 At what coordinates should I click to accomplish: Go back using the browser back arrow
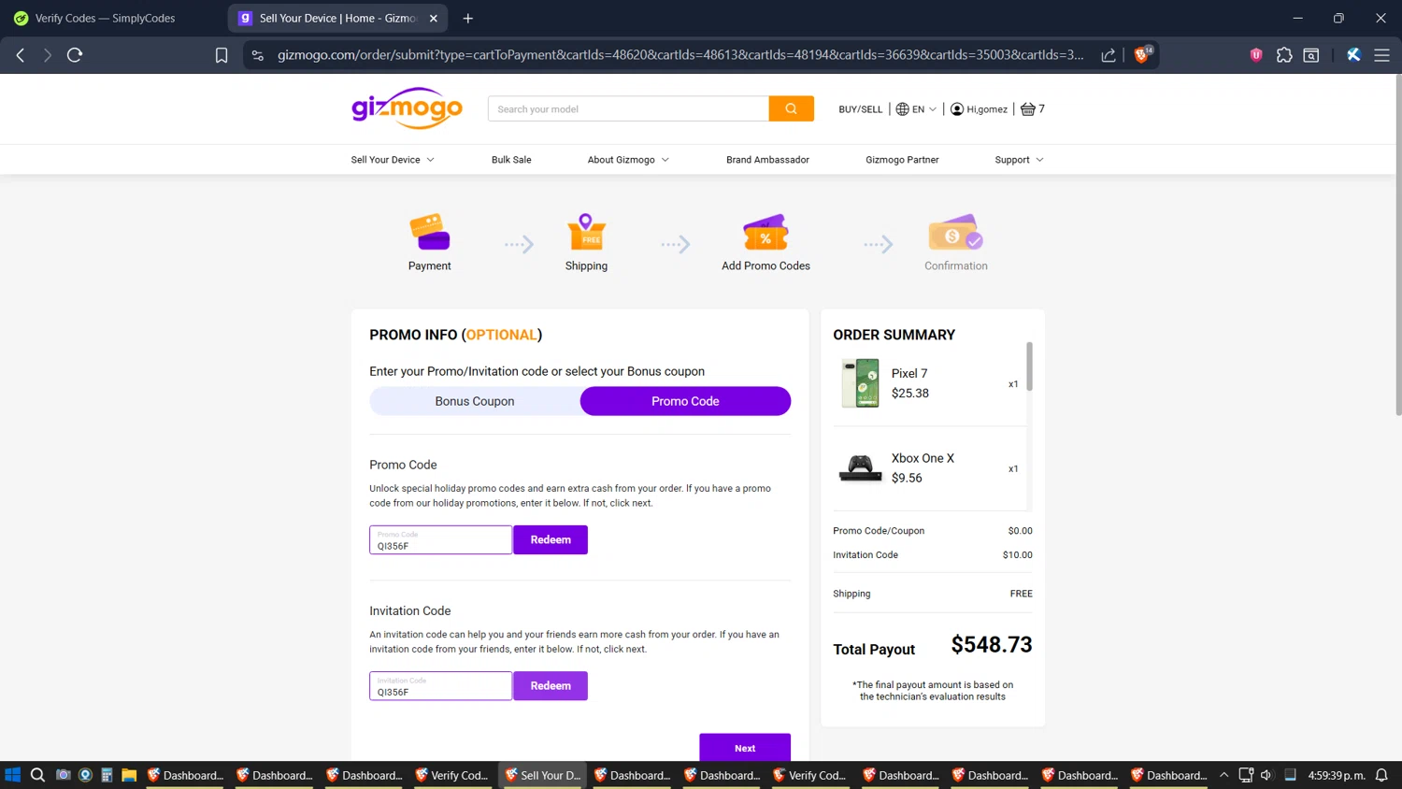tap(21, 55)
